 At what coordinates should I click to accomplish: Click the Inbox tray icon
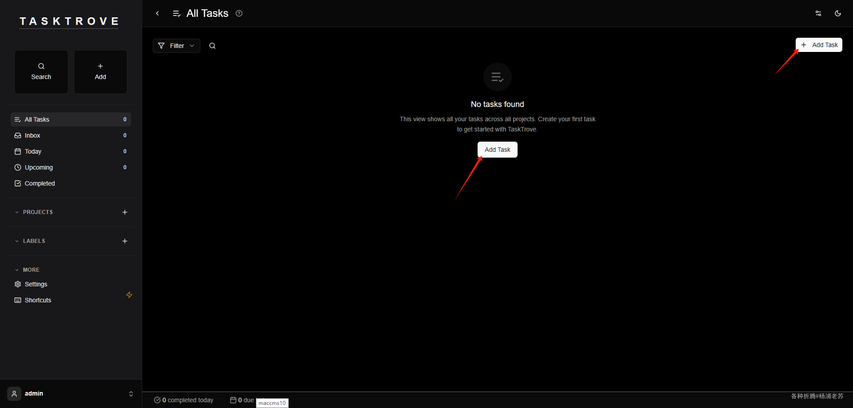coord(18,135)
